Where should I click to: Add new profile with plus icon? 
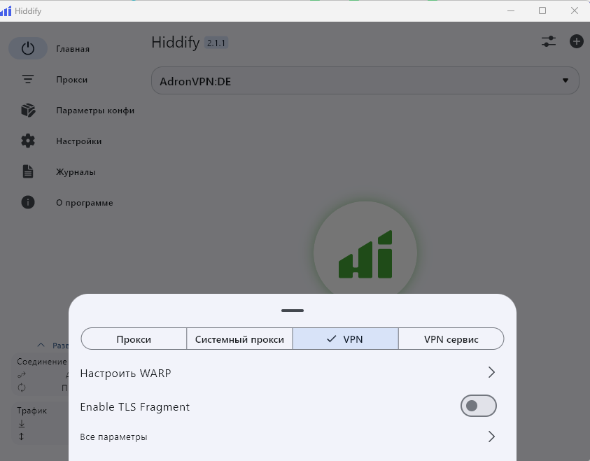(576, 42)
